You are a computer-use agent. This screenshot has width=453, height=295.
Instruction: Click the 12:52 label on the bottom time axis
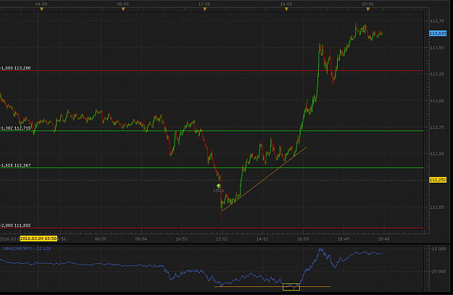coord(222,239)
